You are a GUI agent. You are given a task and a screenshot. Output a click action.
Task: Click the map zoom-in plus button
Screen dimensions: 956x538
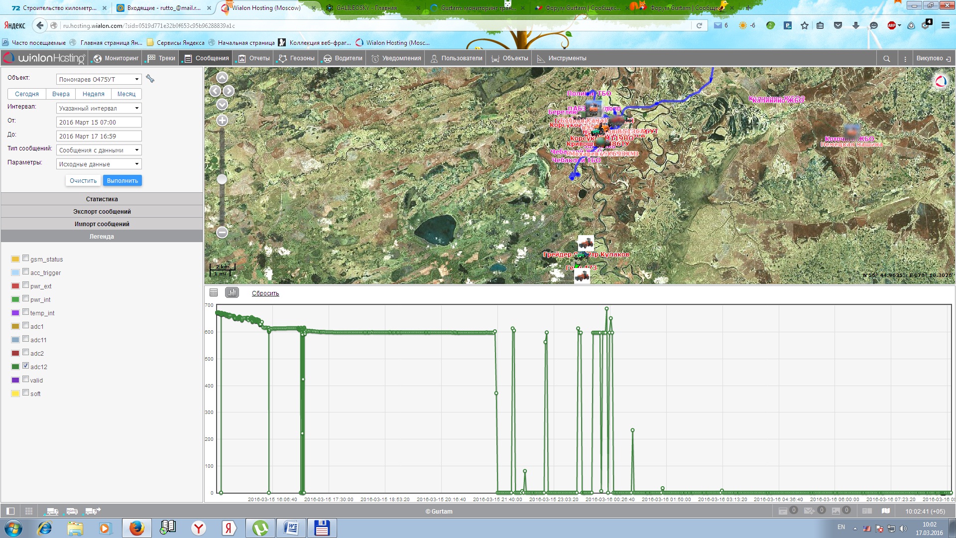[x=222, y=121]
